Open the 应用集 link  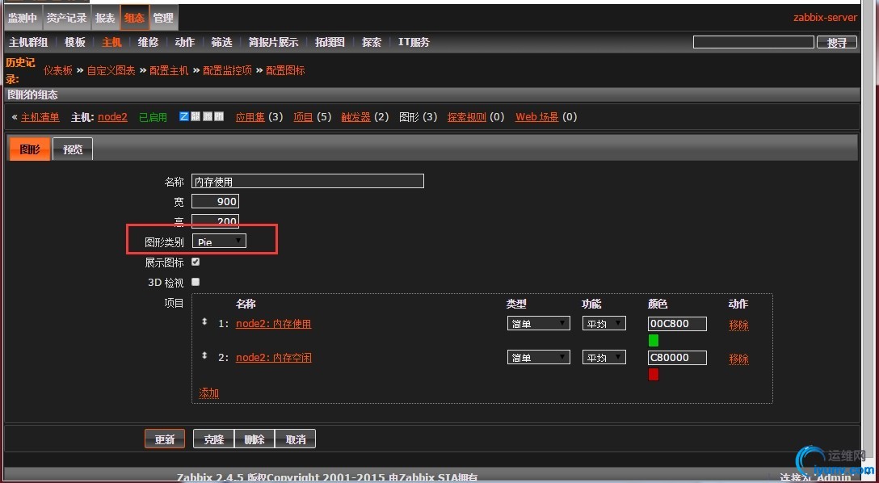tap(250, 117)
